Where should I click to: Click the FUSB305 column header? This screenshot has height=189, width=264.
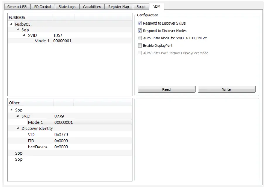coord(30,18)
